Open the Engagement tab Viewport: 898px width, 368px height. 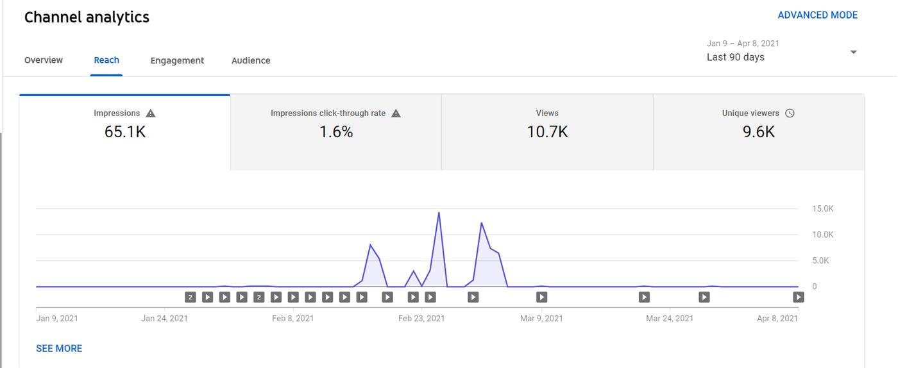click(177, 60)
